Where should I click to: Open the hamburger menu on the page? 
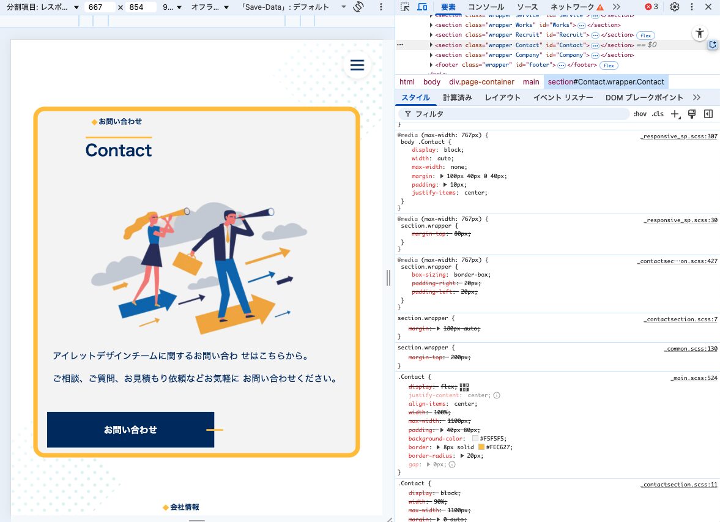[357, 65]
